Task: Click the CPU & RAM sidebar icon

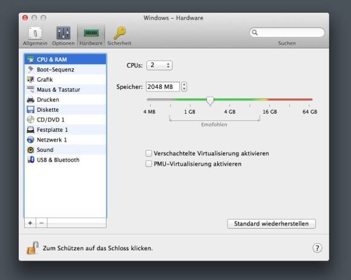Action: pos(30,59)
